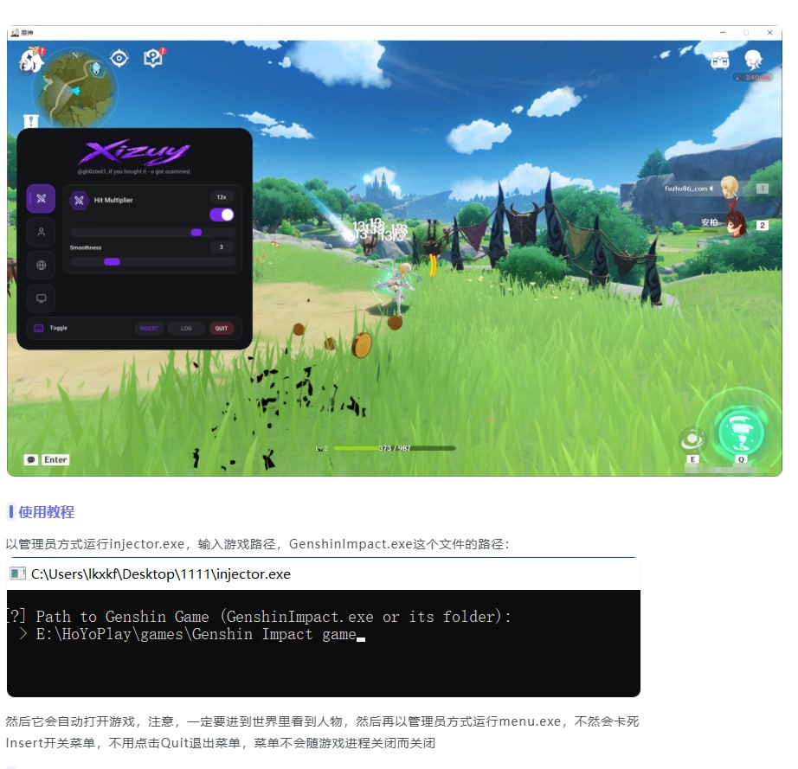The image size is (798, 769).
Task: Open the tutorial book question icon
Action: (x=153, y=58)
